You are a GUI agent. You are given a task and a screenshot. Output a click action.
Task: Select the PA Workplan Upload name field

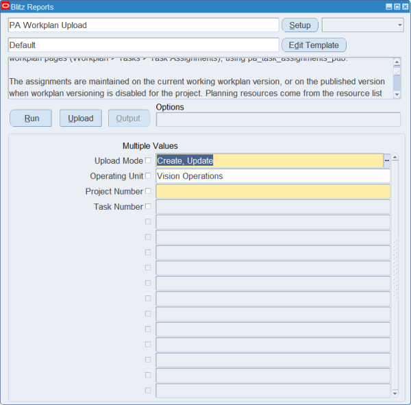[143, 25]
